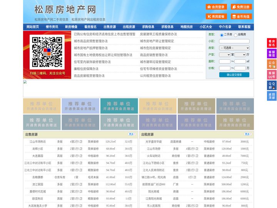The image size is (277, 208).
Task: Open the 龙辉小区 sale listing
Action: pos(38,149)
